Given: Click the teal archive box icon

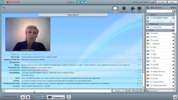Looking at the screenshot, I should tap(85, 2).
